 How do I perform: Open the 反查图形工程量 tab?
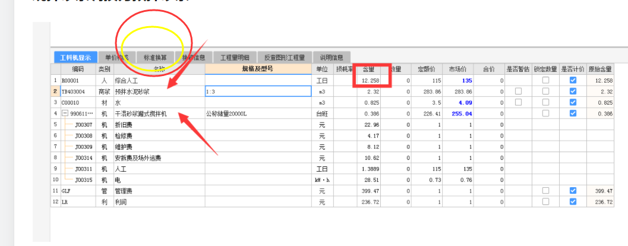tap(285, 58)
